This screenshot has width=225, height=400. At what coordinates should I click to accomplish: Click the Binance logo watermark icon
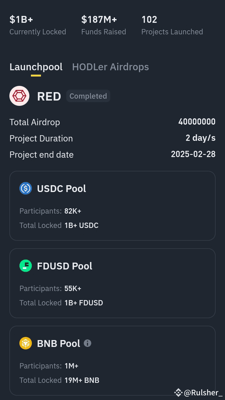(178, 393)
